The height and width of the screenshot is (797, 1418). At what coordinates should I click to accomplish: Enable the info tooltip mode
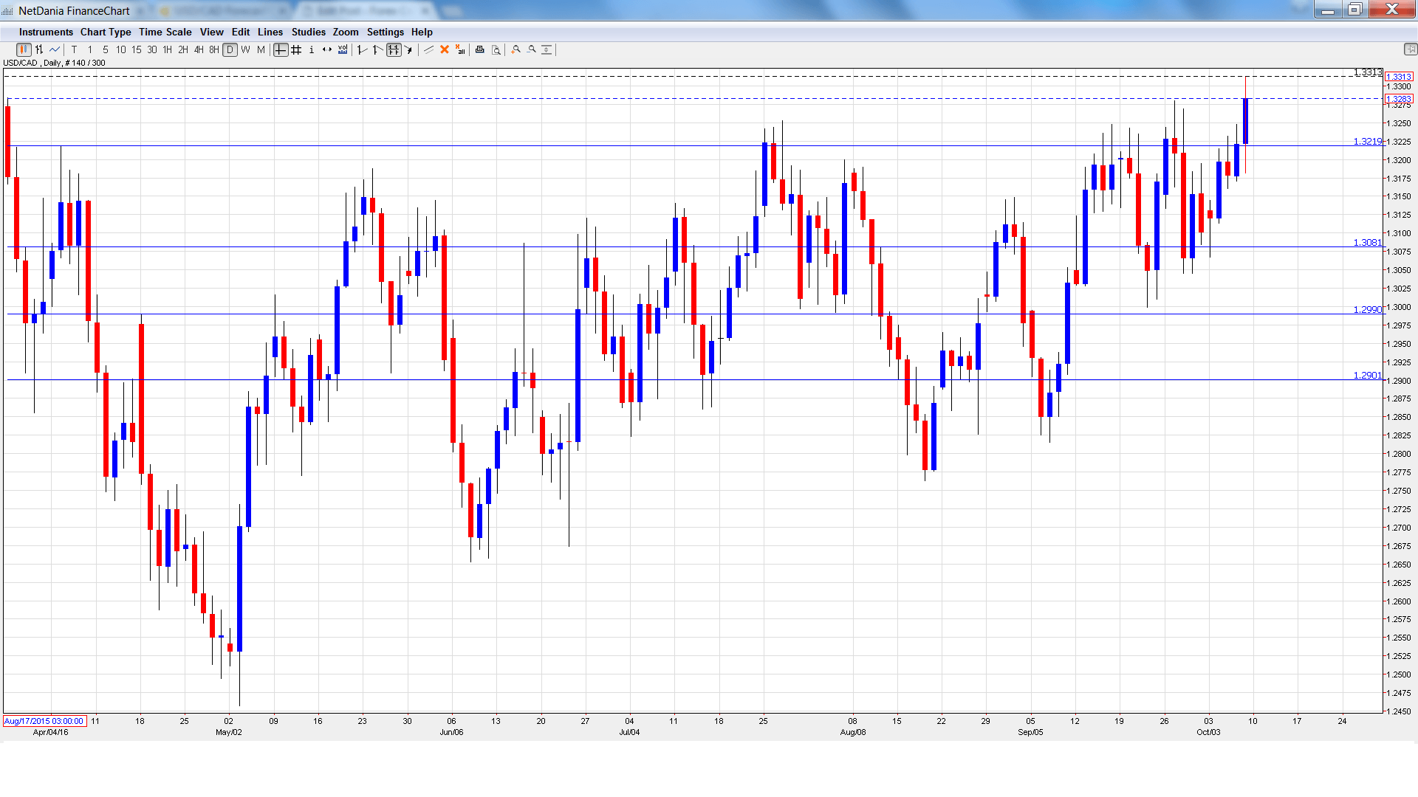[x=312, y=49]
